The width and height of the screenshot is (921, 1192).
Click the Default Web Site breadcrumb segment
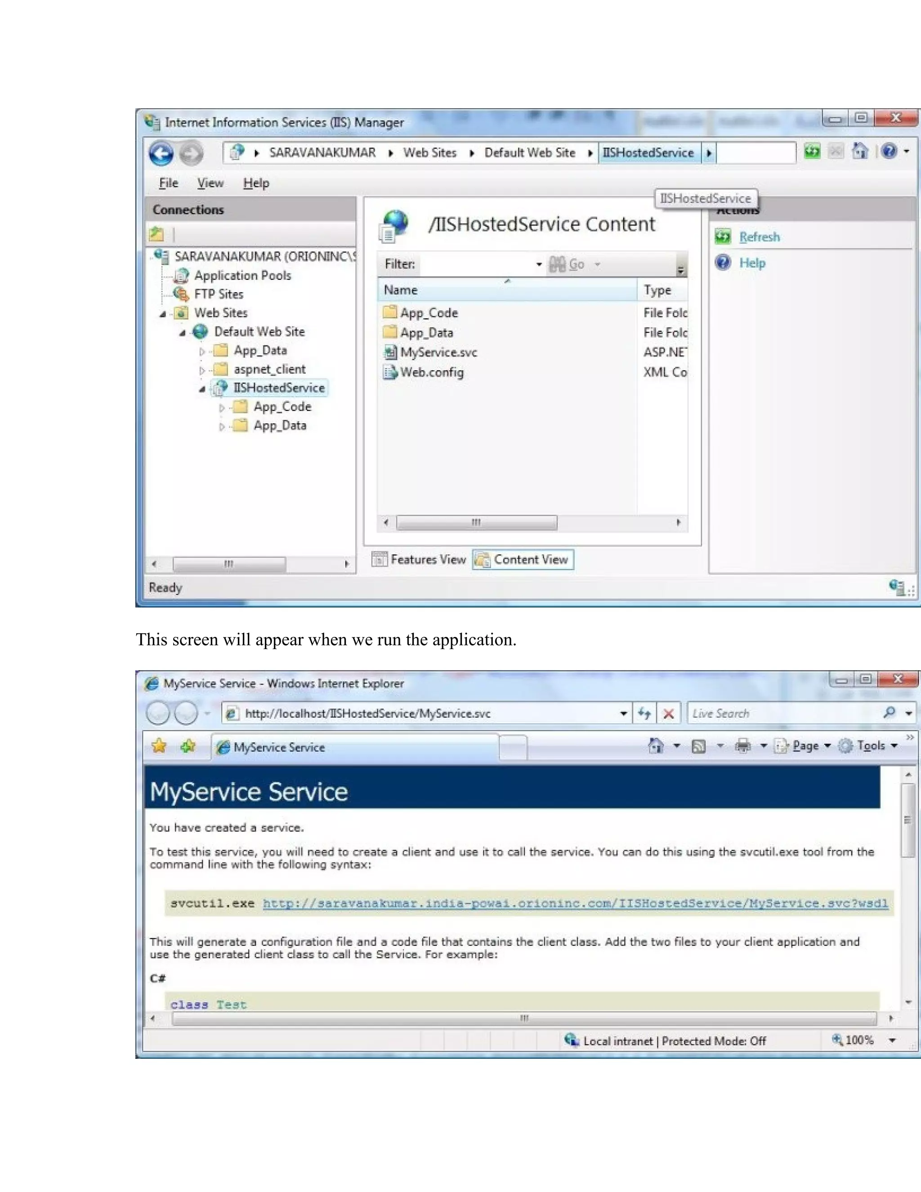[x=530, y=153]
